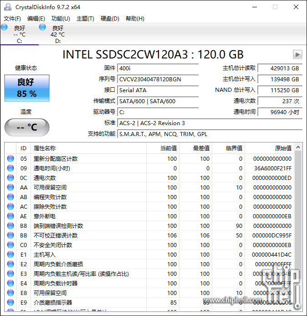Click the next disk arrow button
Viewport: 307px width, 316px height.
[x=297, y=54]
